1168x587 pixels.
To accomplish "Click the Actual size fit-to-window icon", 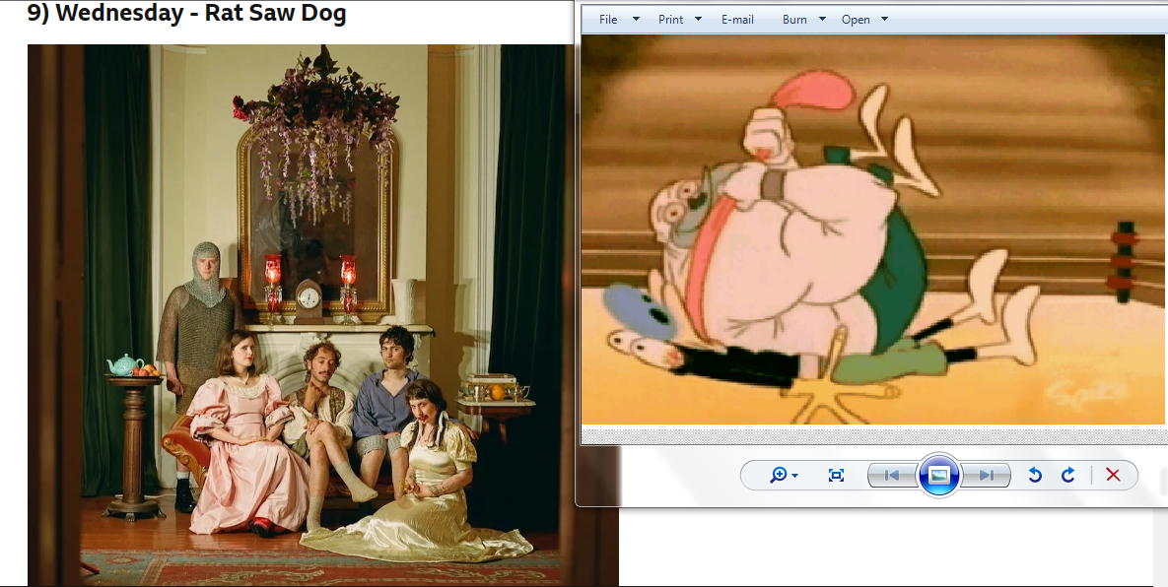I will point(836,475).
